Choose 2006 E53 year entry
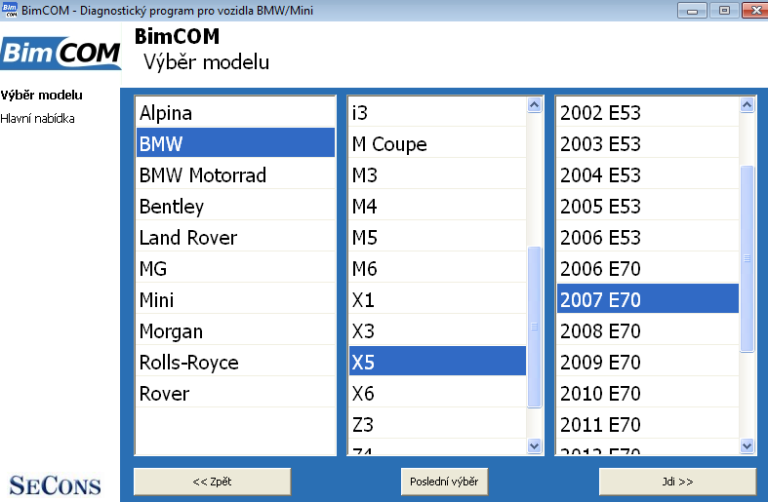This screenshot has height=502, width=768. (648, 237)
